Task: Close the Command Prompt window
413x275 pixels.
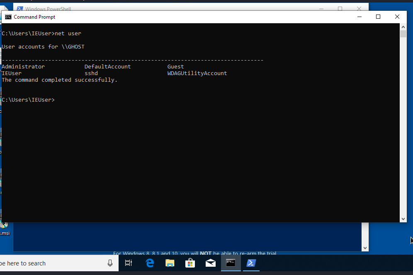Action: (x=397, y=17)
